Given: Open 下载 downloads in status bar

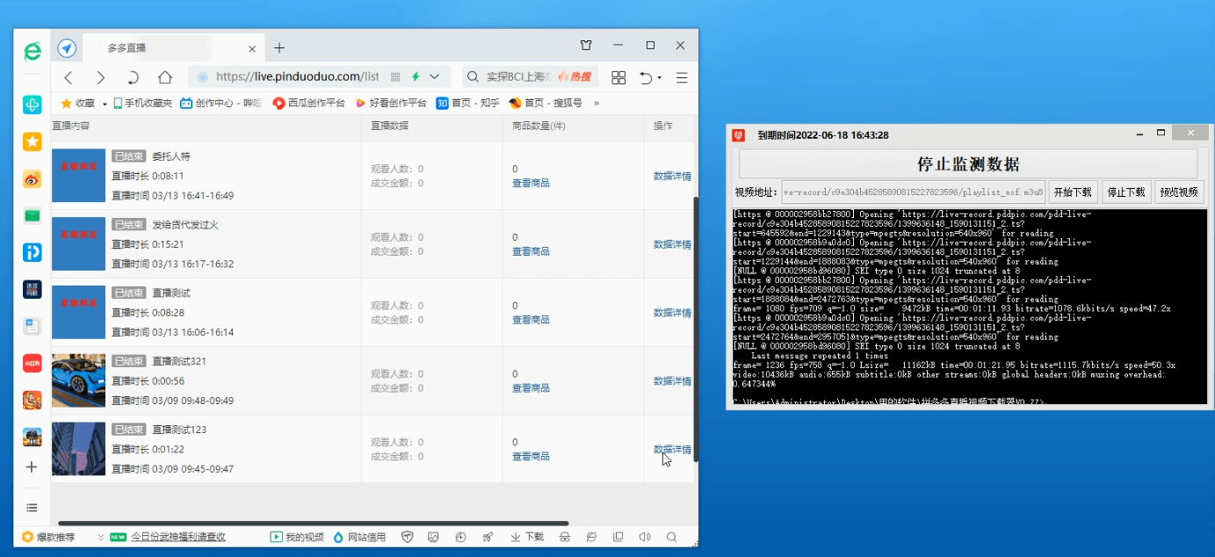Looking at the screenshot, I should (527, 537).
